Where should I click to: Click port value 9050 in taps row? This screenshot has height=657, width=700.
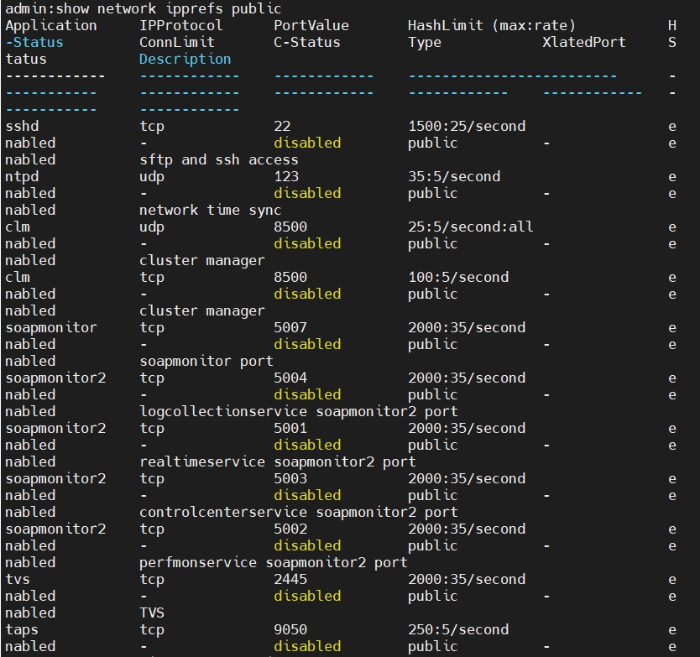(x=290, y=629)
